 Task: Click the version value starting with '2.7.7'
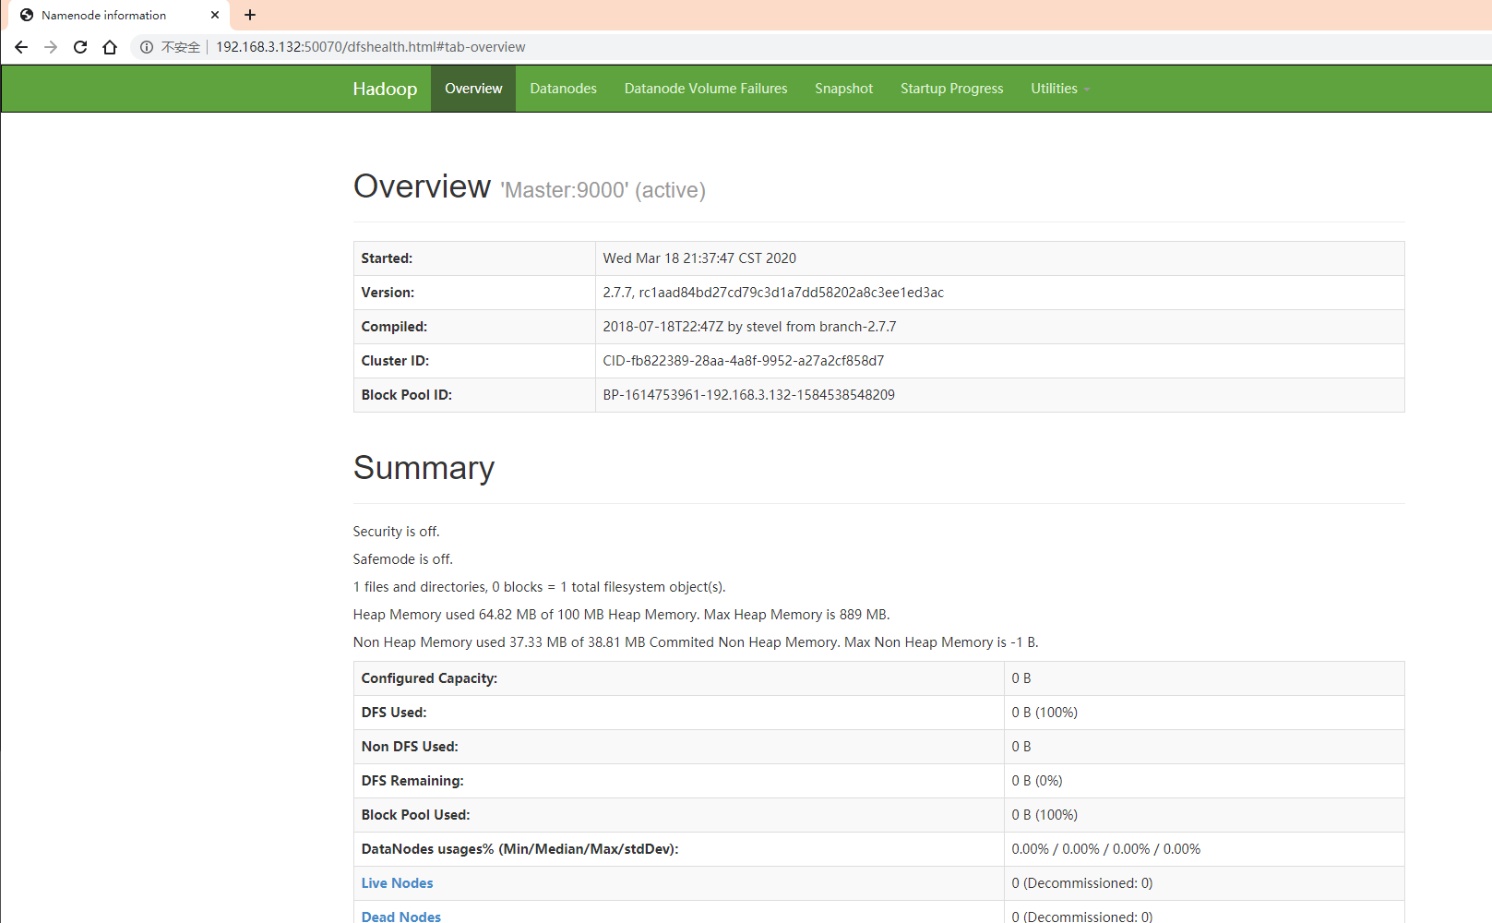pos(773,293)
